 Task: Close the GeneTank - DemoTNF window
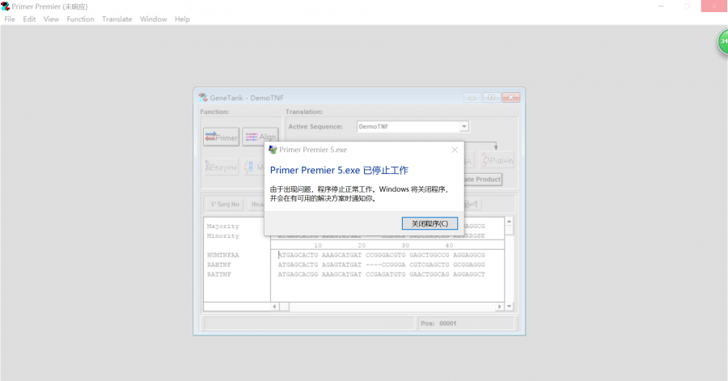(510, 97)
